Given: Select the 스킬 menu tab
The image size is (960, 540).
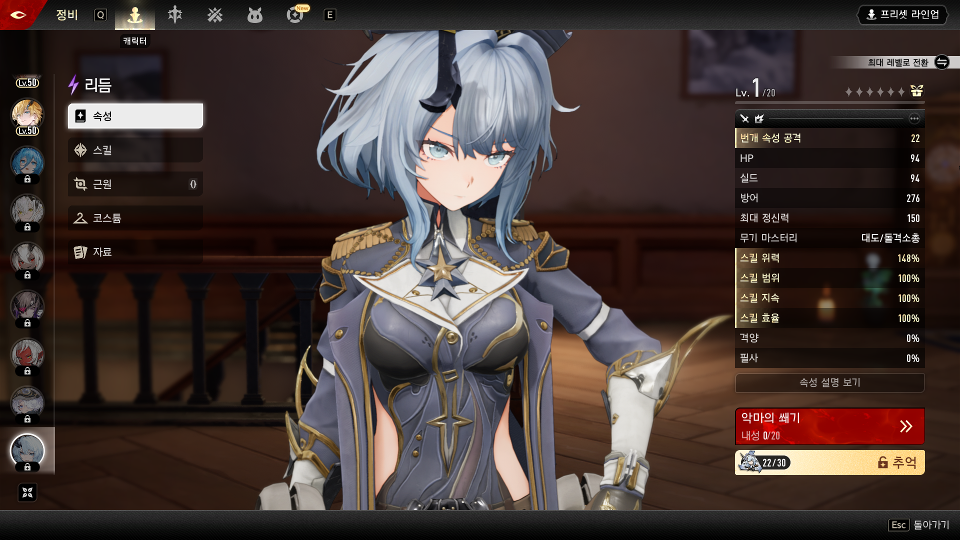Looking at the screenshot, I should pos(135,150).
